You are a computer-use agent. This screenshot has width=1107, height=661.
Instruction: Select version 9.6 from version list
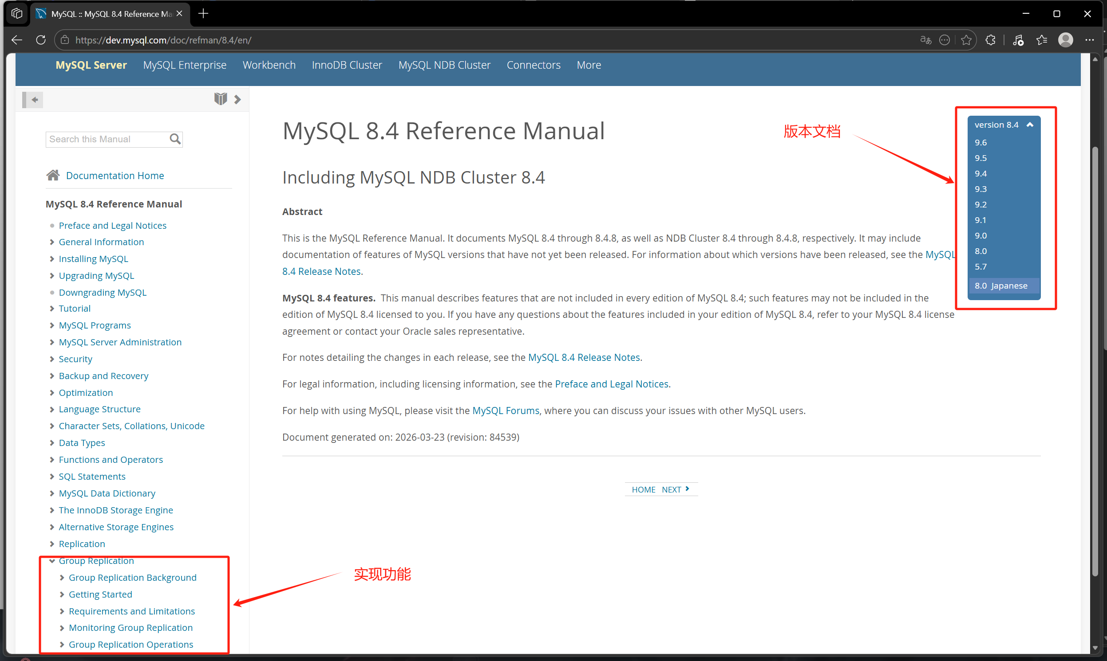[980, 143]
